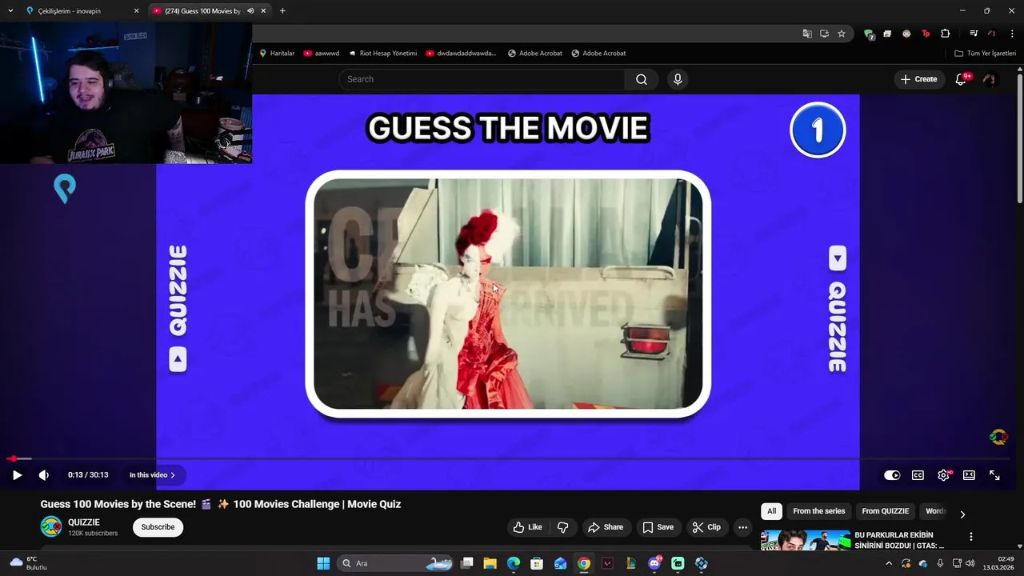The height and width of the screenshot is (576, 1024).
Task: Select 'From the series' chip
Action: pos(818,511)
